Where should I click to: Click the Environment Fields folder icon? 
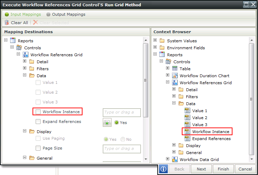pos(162,48)
